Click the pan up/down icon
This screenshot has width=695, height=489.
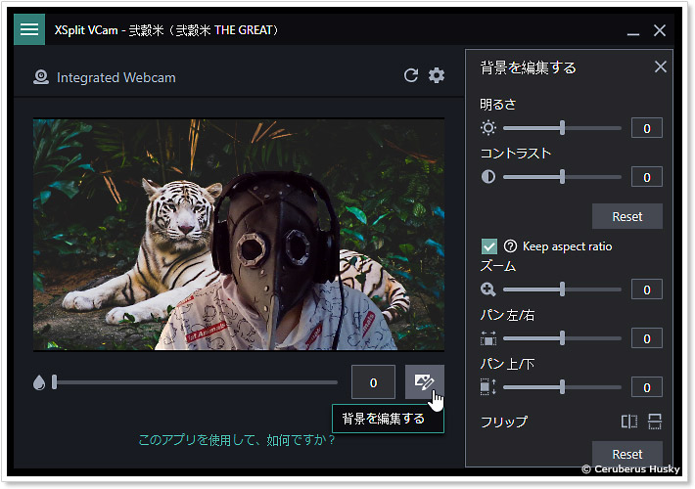488,387
